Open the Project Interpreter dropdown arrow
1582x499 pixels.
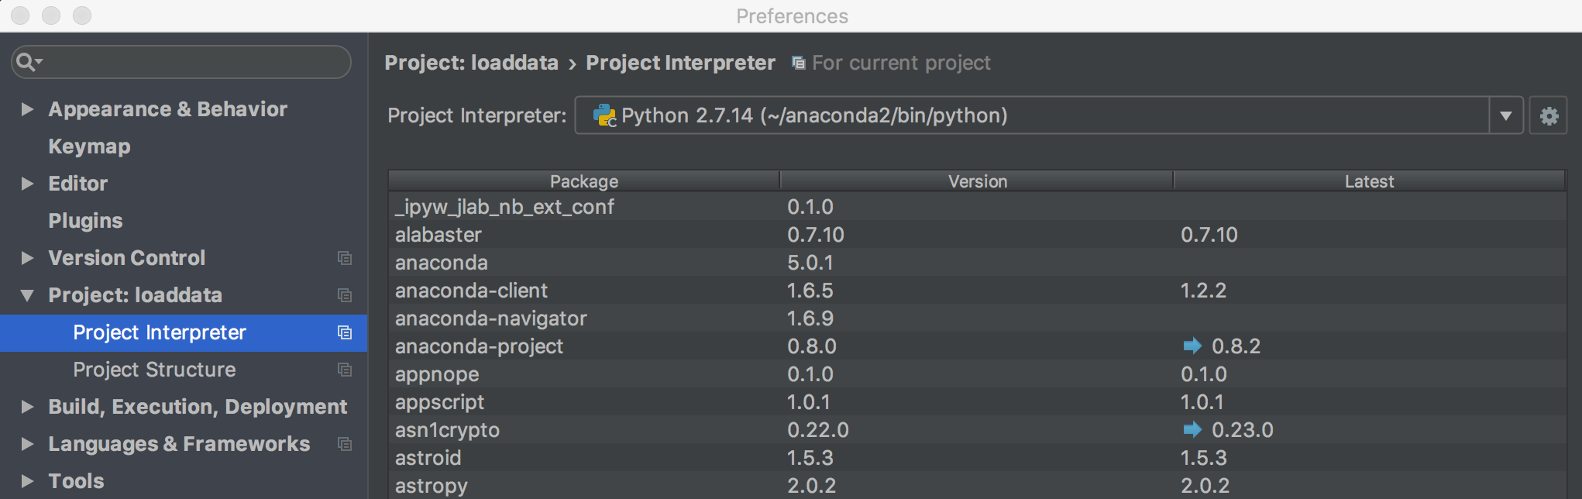pos(1505,116)
